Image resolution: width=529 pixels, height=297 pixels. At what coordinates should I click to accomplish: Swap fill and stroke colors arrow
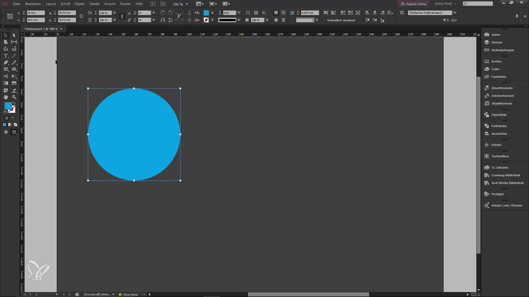tap(14, 103)
